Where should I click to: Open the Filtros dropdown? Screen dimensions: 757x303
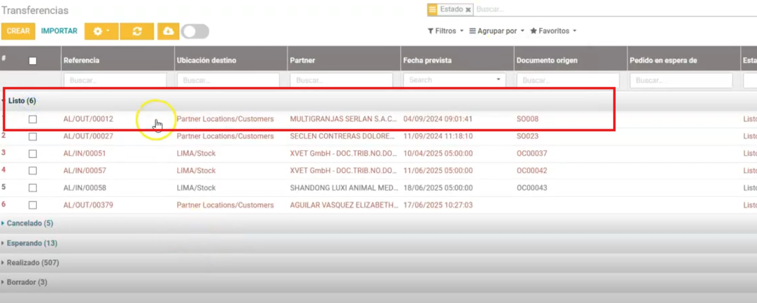[x=445, y=31]
